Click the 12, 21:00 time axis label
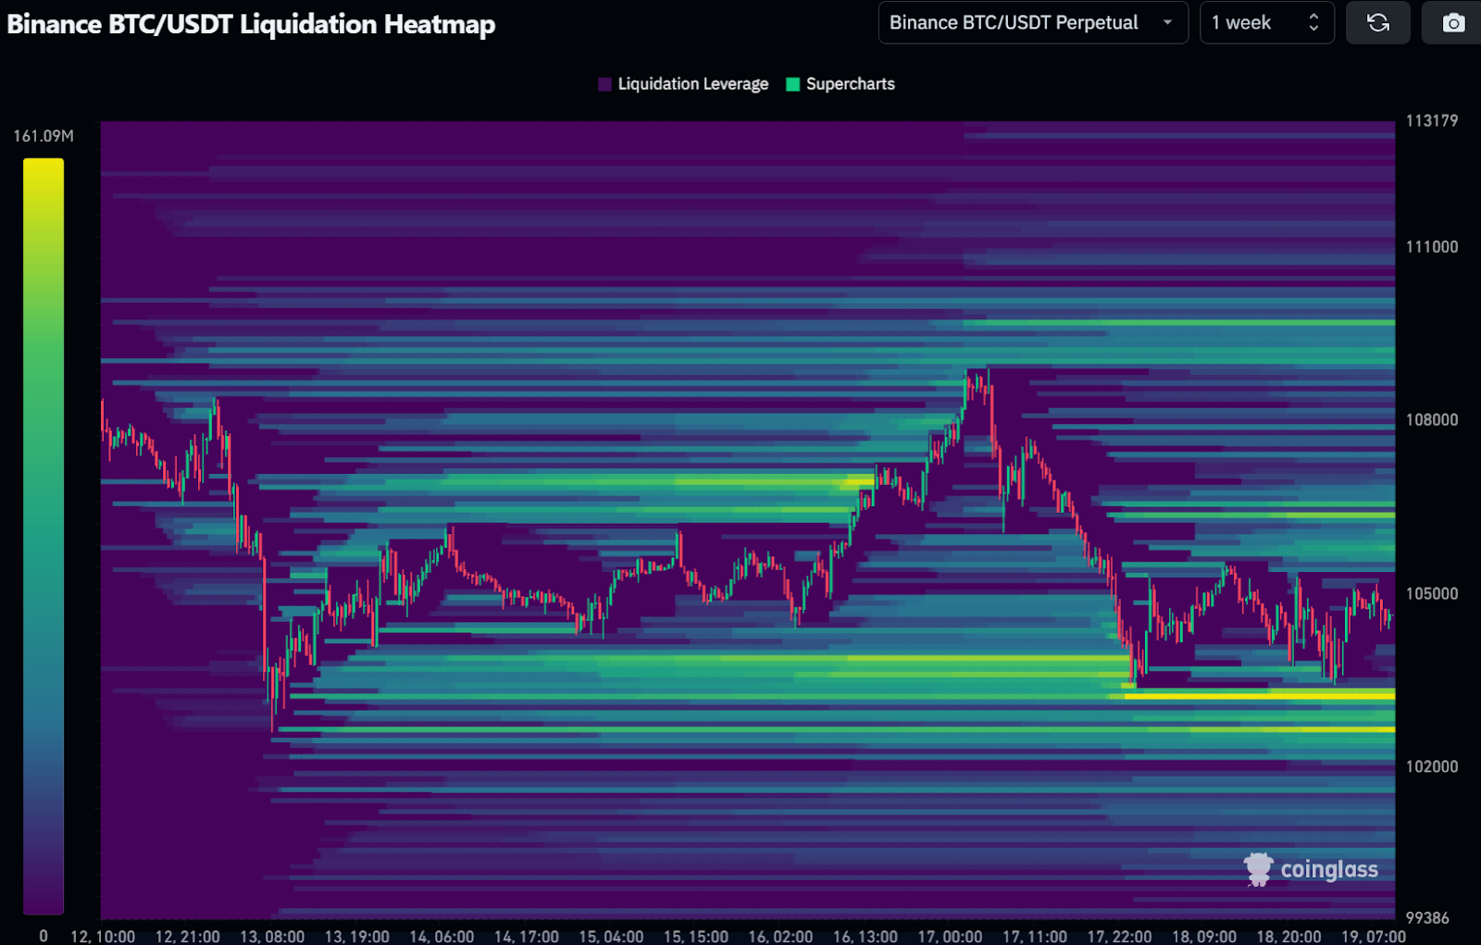Screen dimensions: 1481x945 tap(188, 937)
